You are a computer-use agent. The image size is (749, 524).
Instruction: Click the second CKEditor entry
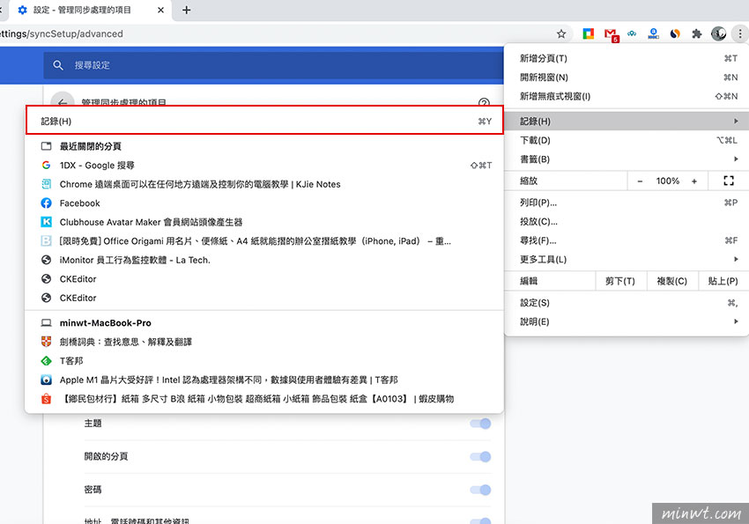coord(266,298)
